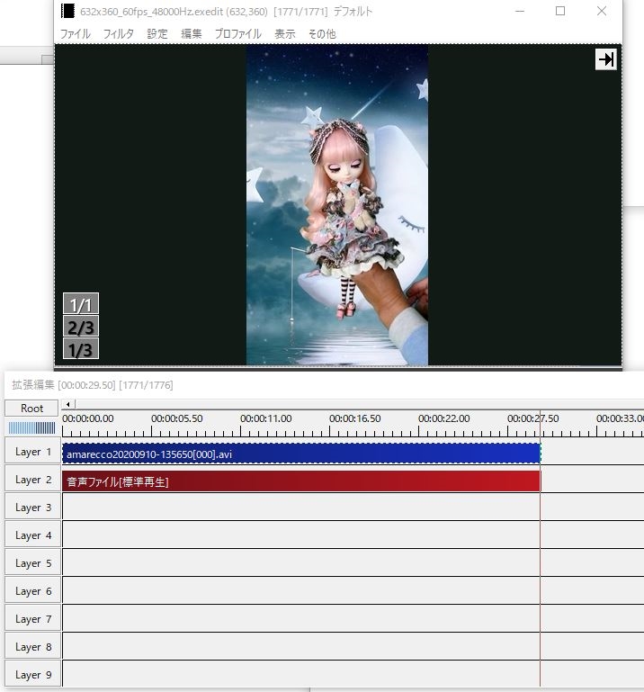Open the フィルタ menu
Viewport: 644px width, 692px height.
click(x=118, y=34)
